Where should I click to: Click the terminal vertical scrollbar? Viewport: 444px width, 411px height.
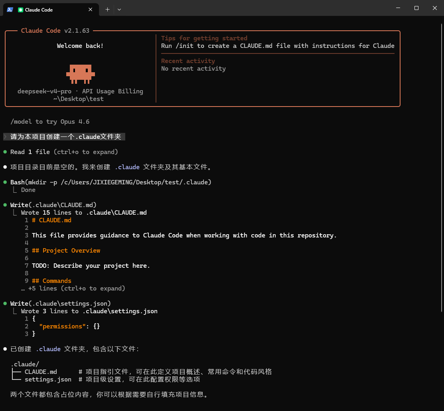click(x=442, y=168)
